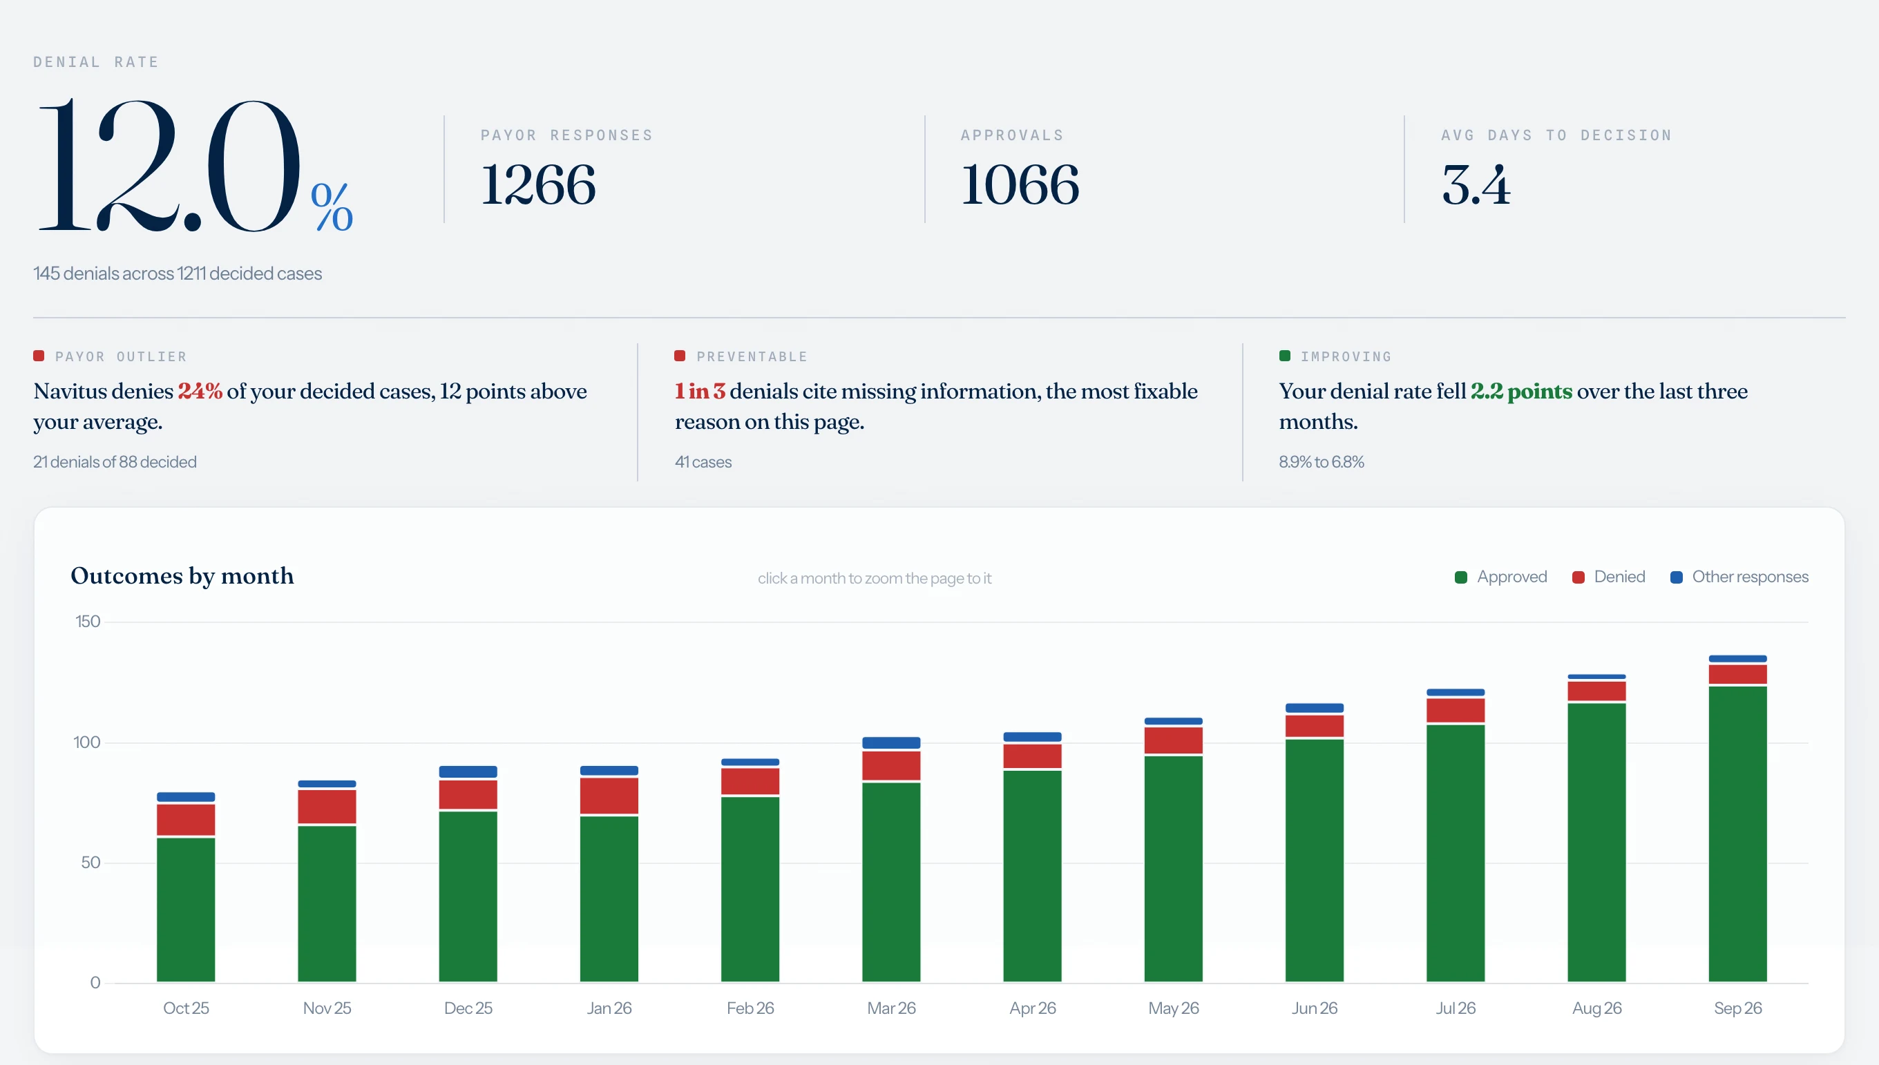Viewport: 1879px width, 1065px height.
Task: Click the Jun 26 stacked bar
Action: point(1315,843)
